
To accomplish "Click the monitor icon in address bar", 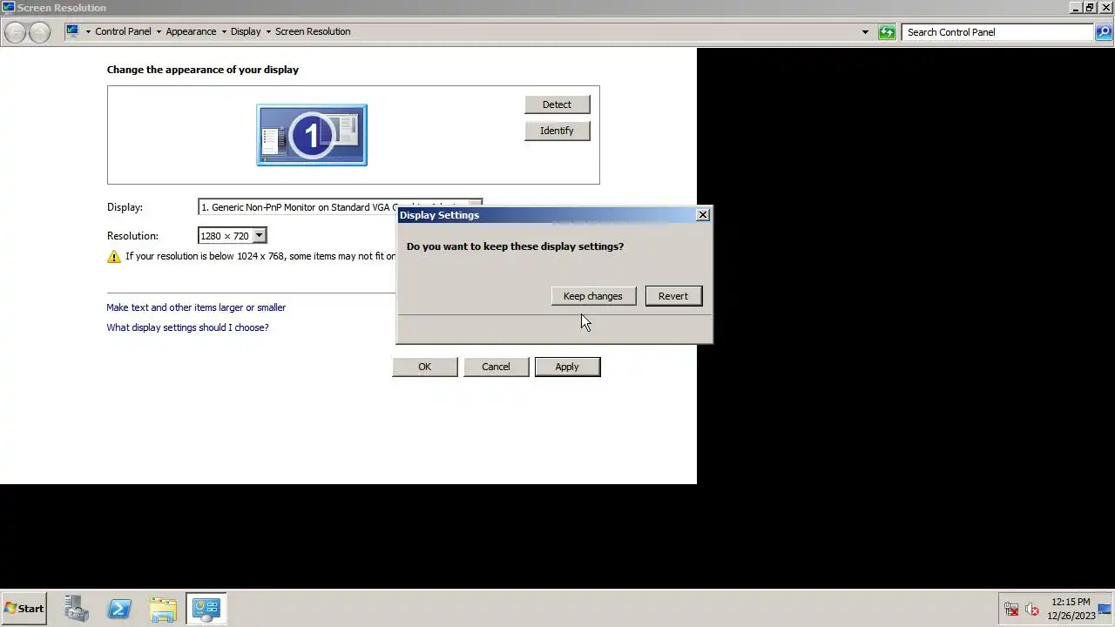I will [73, 31].
